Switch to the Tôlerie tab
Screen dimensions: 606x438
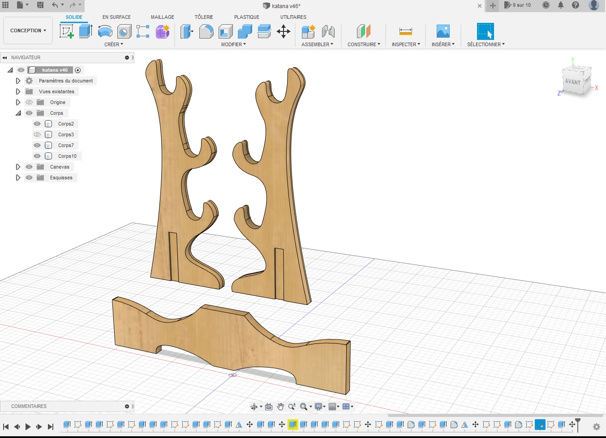204,17
